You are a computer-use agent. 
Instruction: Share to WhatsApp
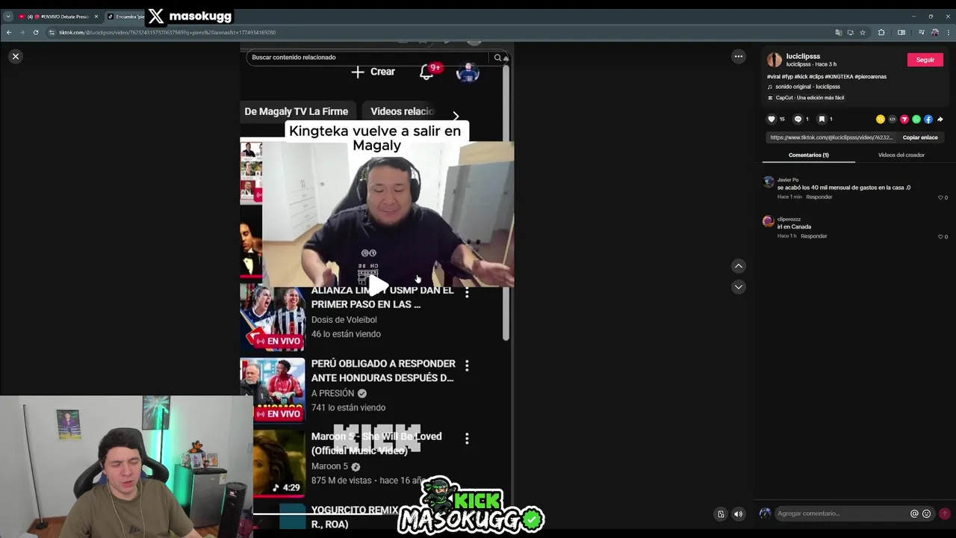916,120
